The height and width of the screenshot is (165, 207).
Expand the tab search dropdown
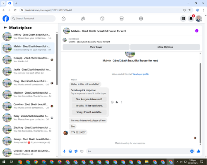[3, 3]
